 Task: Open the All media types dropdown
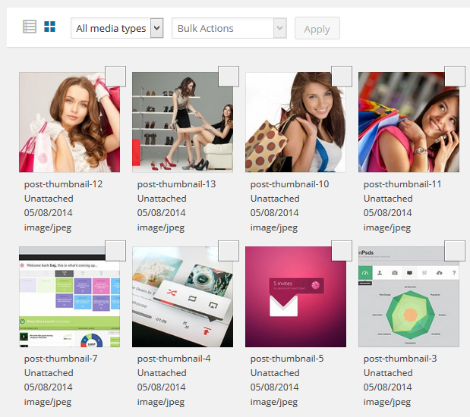[x=117, y=28]
